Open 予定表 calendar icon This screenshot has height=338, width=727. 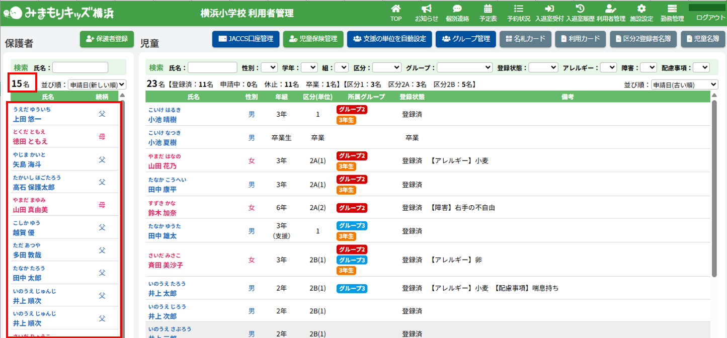[x=488, y=9]
